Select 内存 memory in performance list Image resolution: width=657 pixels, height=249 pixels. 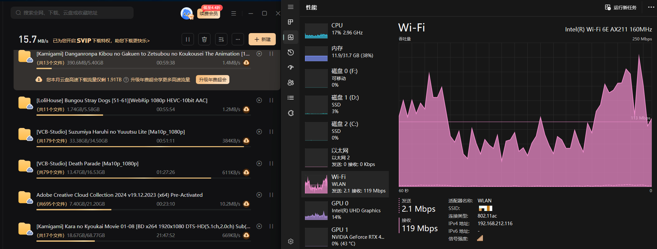(345, 53)
